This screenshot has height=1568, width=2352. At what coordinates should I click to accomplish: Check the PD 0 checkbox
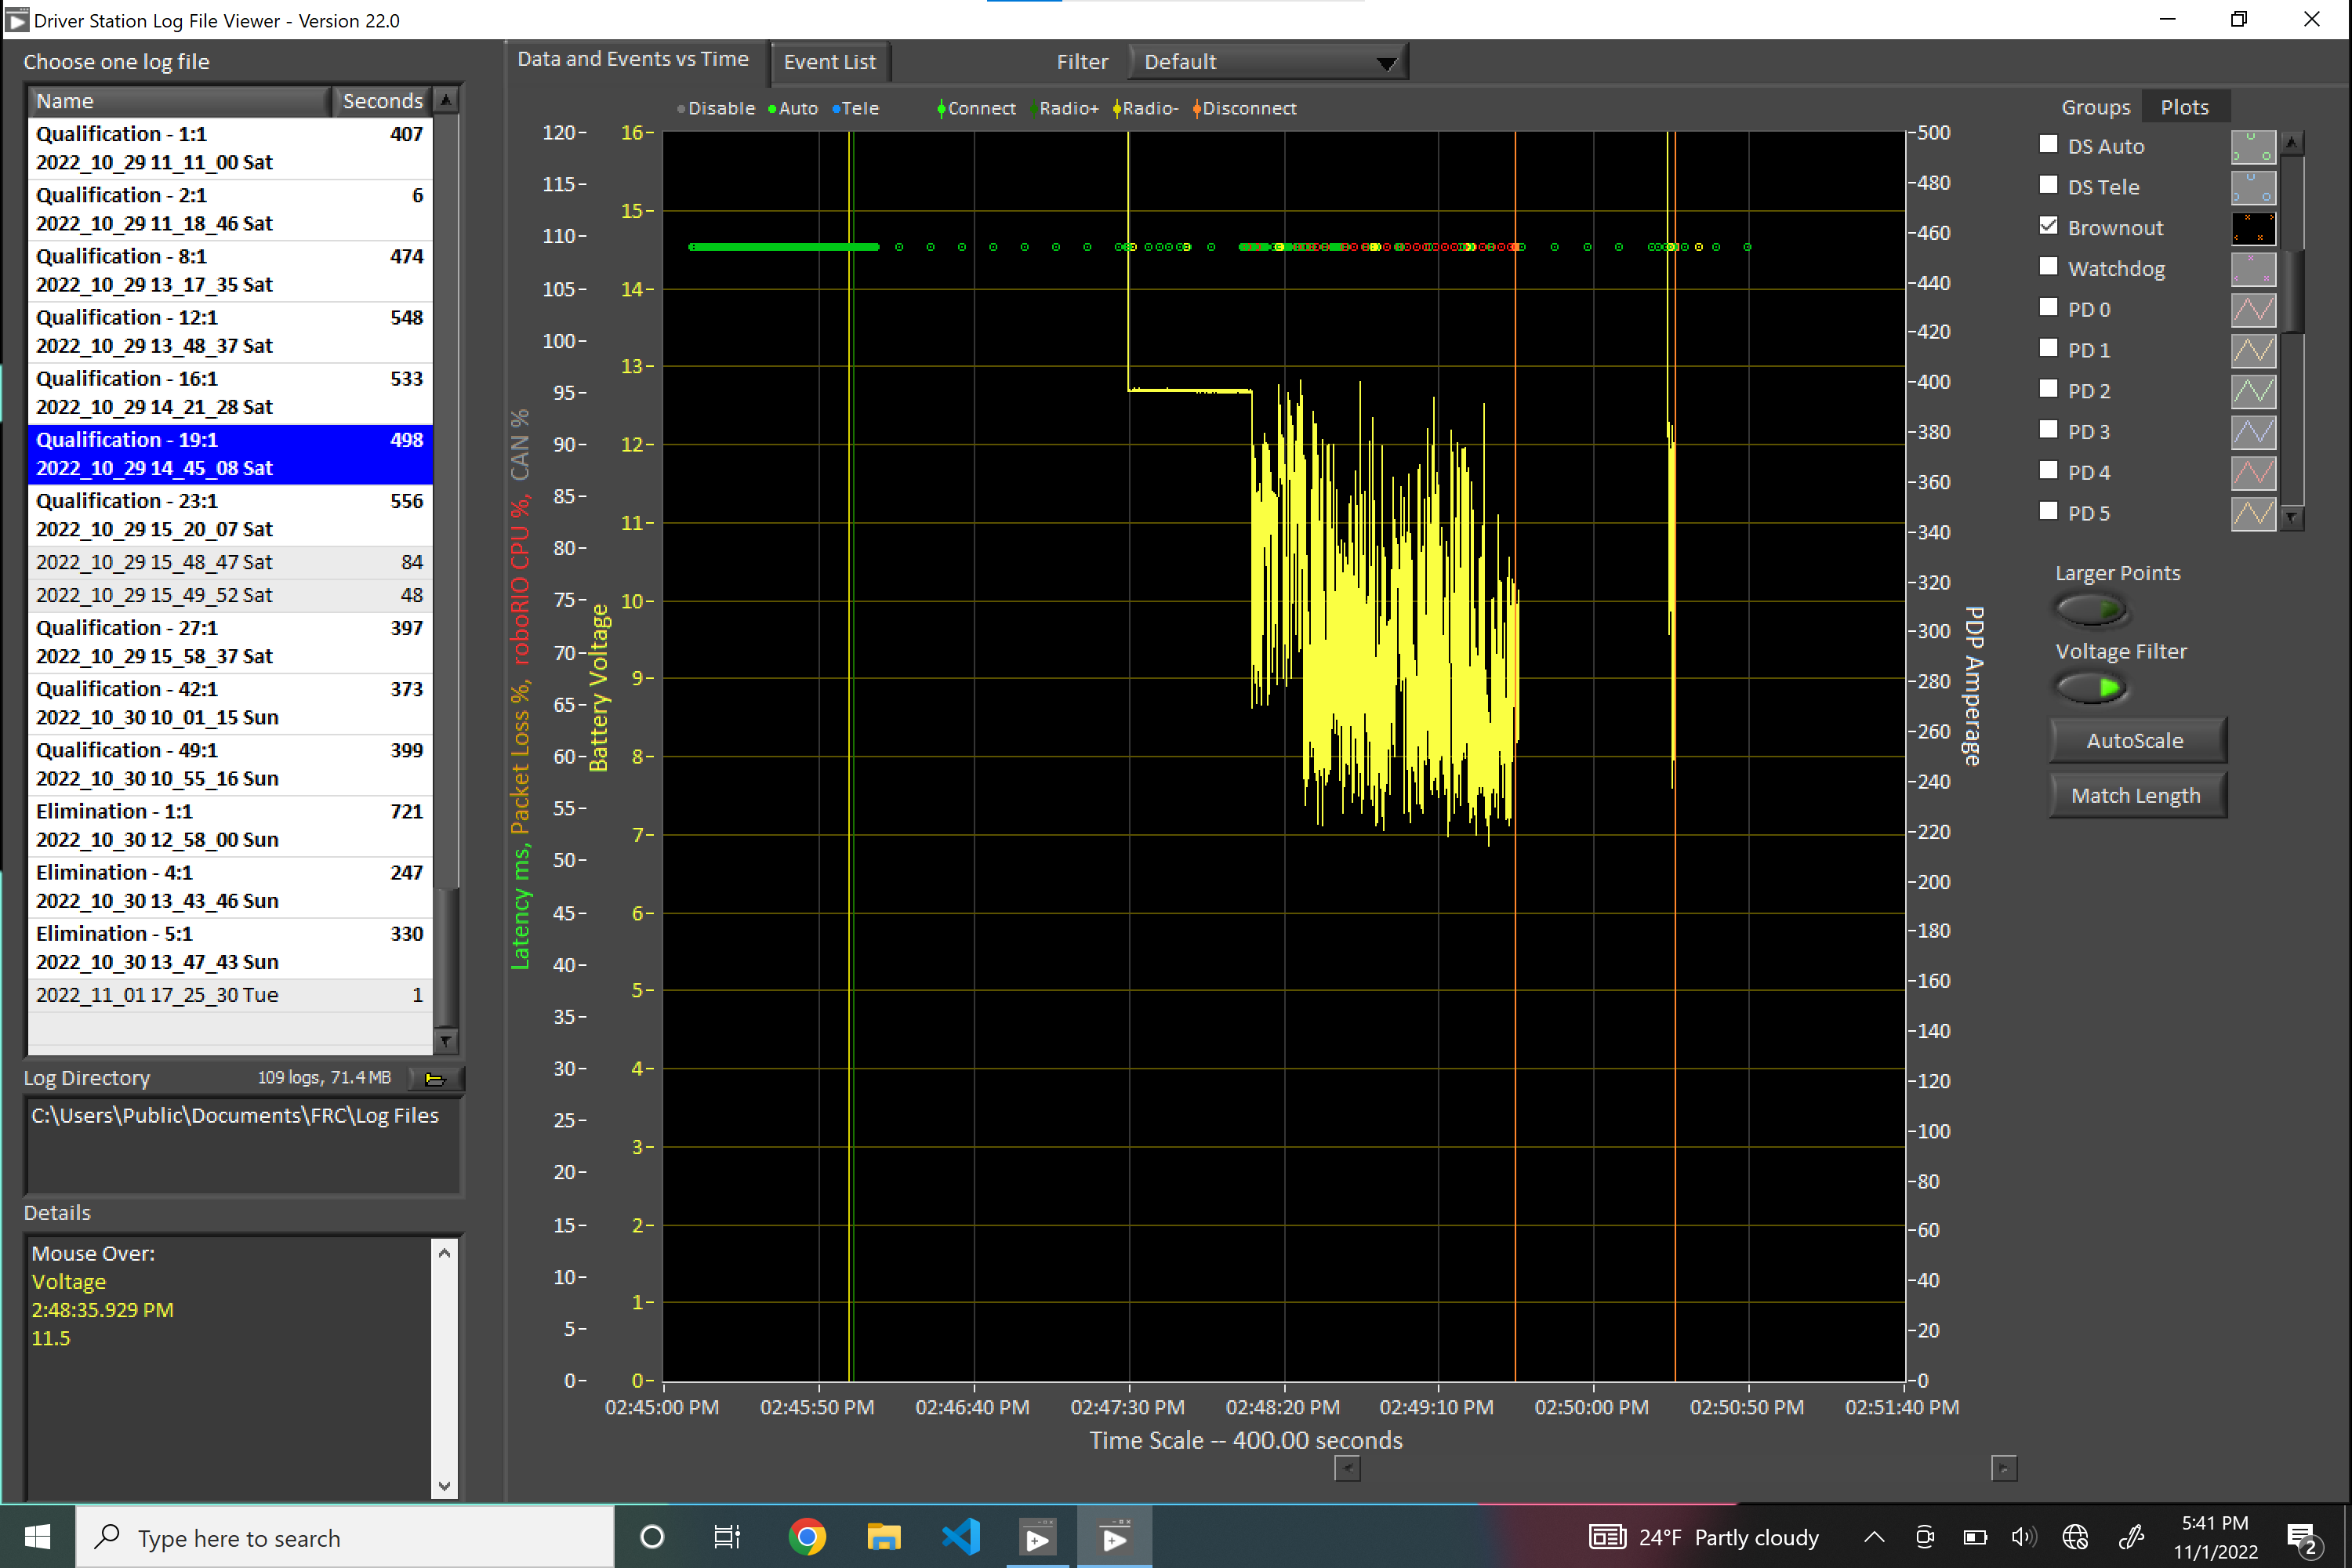tap(2048, 308)
